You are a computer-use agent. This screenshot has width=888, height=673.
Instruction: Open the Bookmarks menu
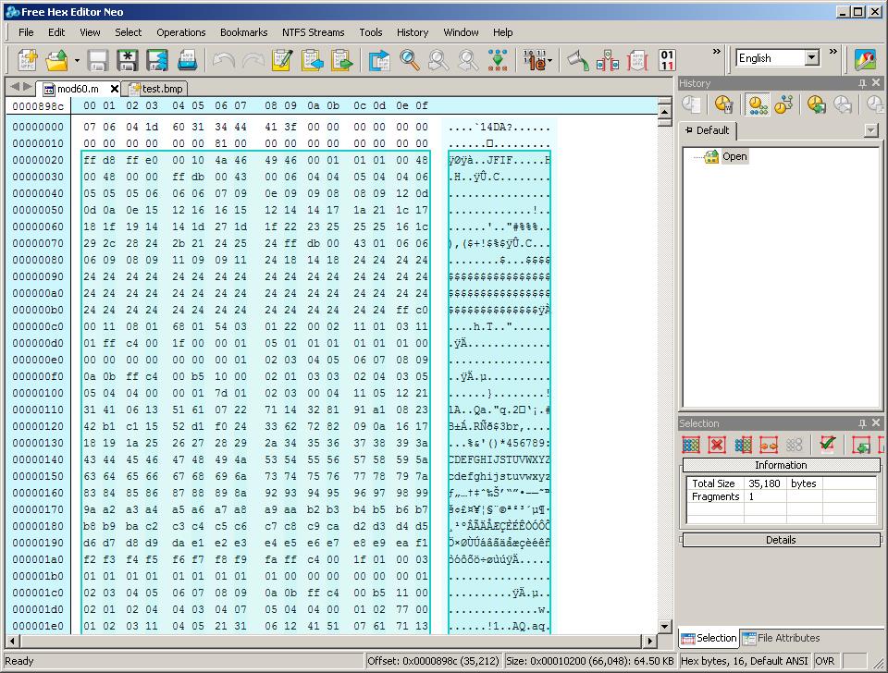(x=243, y=32)
